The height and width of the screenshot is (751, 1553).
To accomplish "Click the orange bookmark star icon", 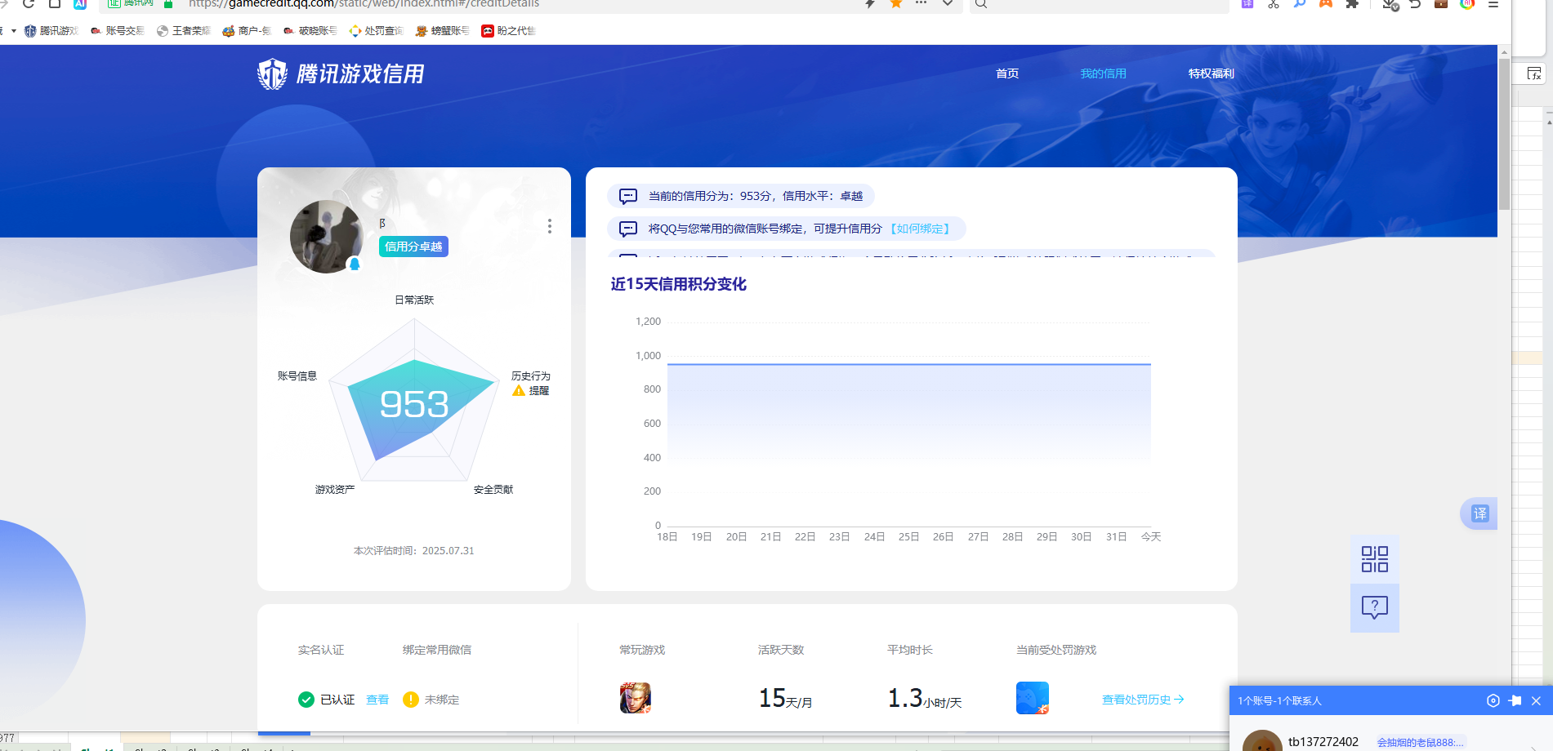I will click(x=896, y=4).
